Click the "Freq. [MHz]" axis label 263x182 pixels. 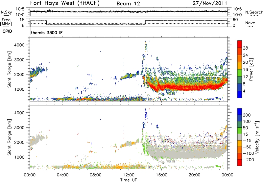pyautogui.click(x=6, y=22)
